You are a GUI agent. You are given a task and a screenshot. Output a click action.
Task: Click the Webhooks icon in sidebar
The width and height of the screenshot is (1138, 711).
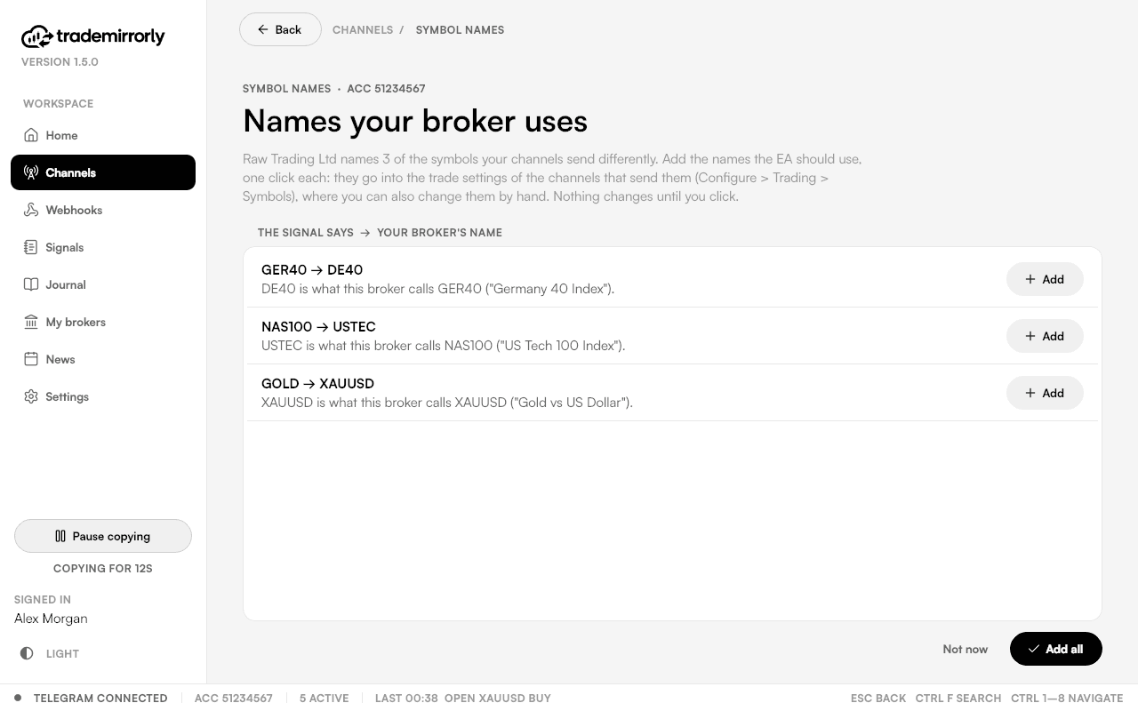click(x=31, y=210)
